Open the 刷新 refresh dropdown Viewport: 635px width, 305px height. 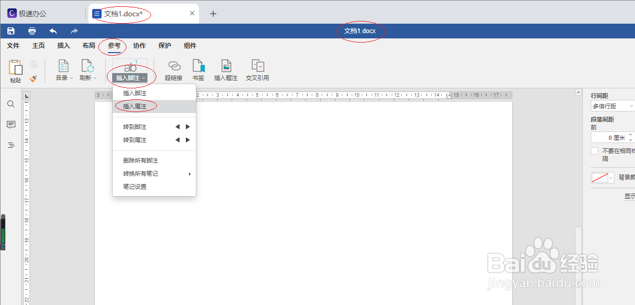(x=88, y=71)
